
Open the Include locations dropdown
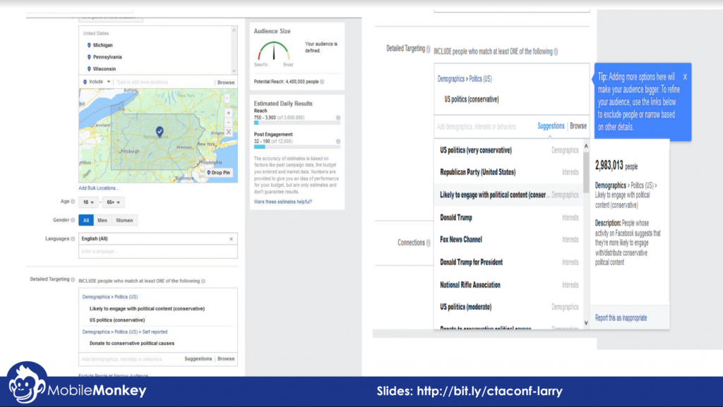[97, 82]
